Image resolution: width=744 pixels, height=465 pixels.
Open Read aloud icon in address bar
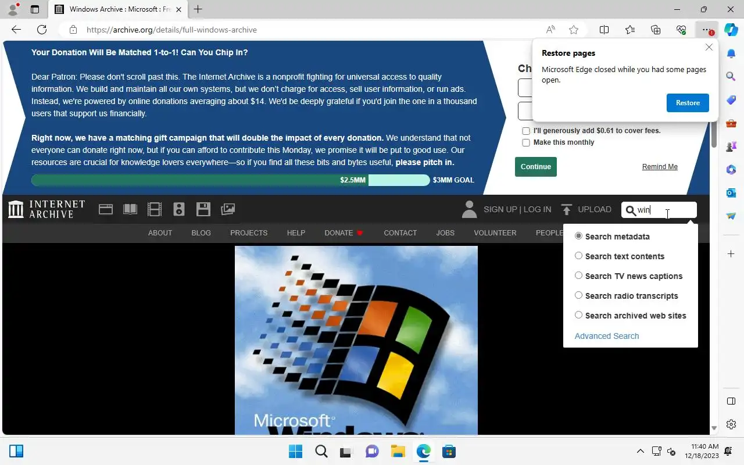click(550, 30)
